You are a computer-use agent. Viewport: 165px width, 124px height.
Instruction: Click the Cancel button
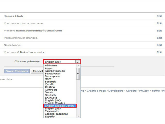coord(37,71)
